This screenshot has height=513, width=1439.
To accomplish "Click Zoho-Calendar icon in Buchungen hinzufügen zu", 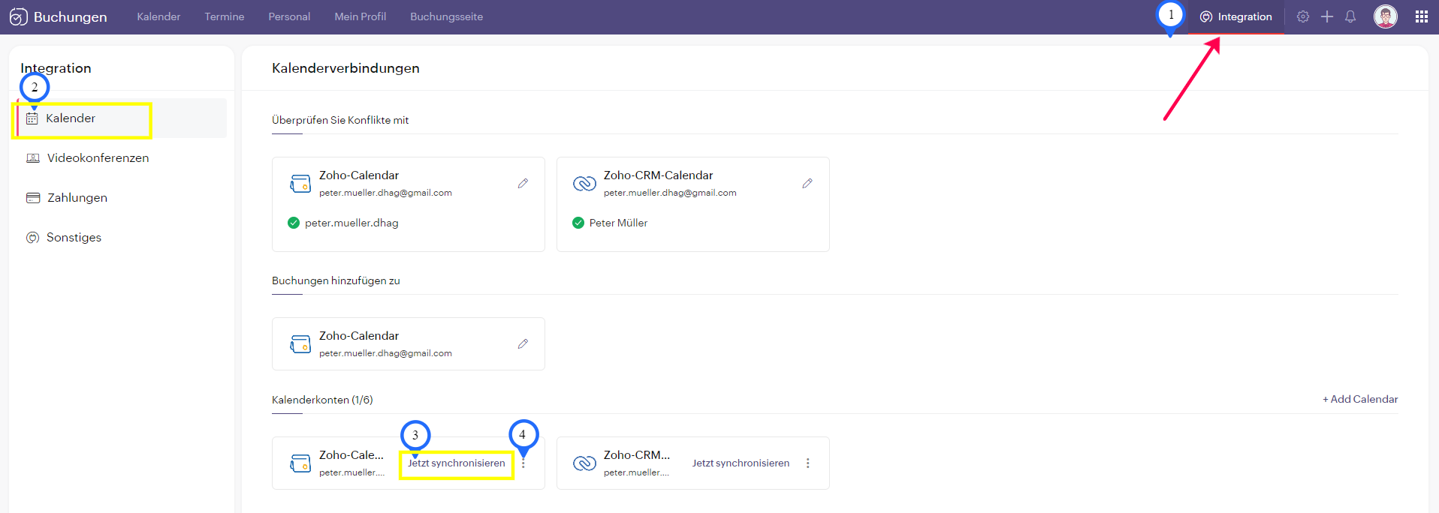I will 300,344.
